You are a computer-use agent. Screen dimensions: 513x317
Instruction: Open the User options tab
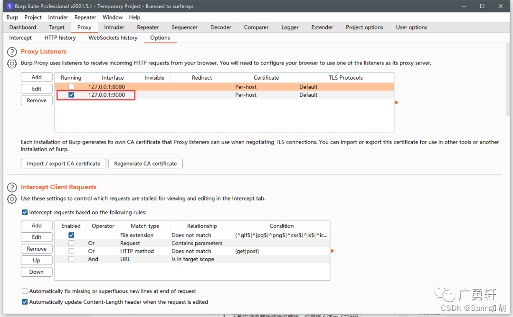click(411, 27)
